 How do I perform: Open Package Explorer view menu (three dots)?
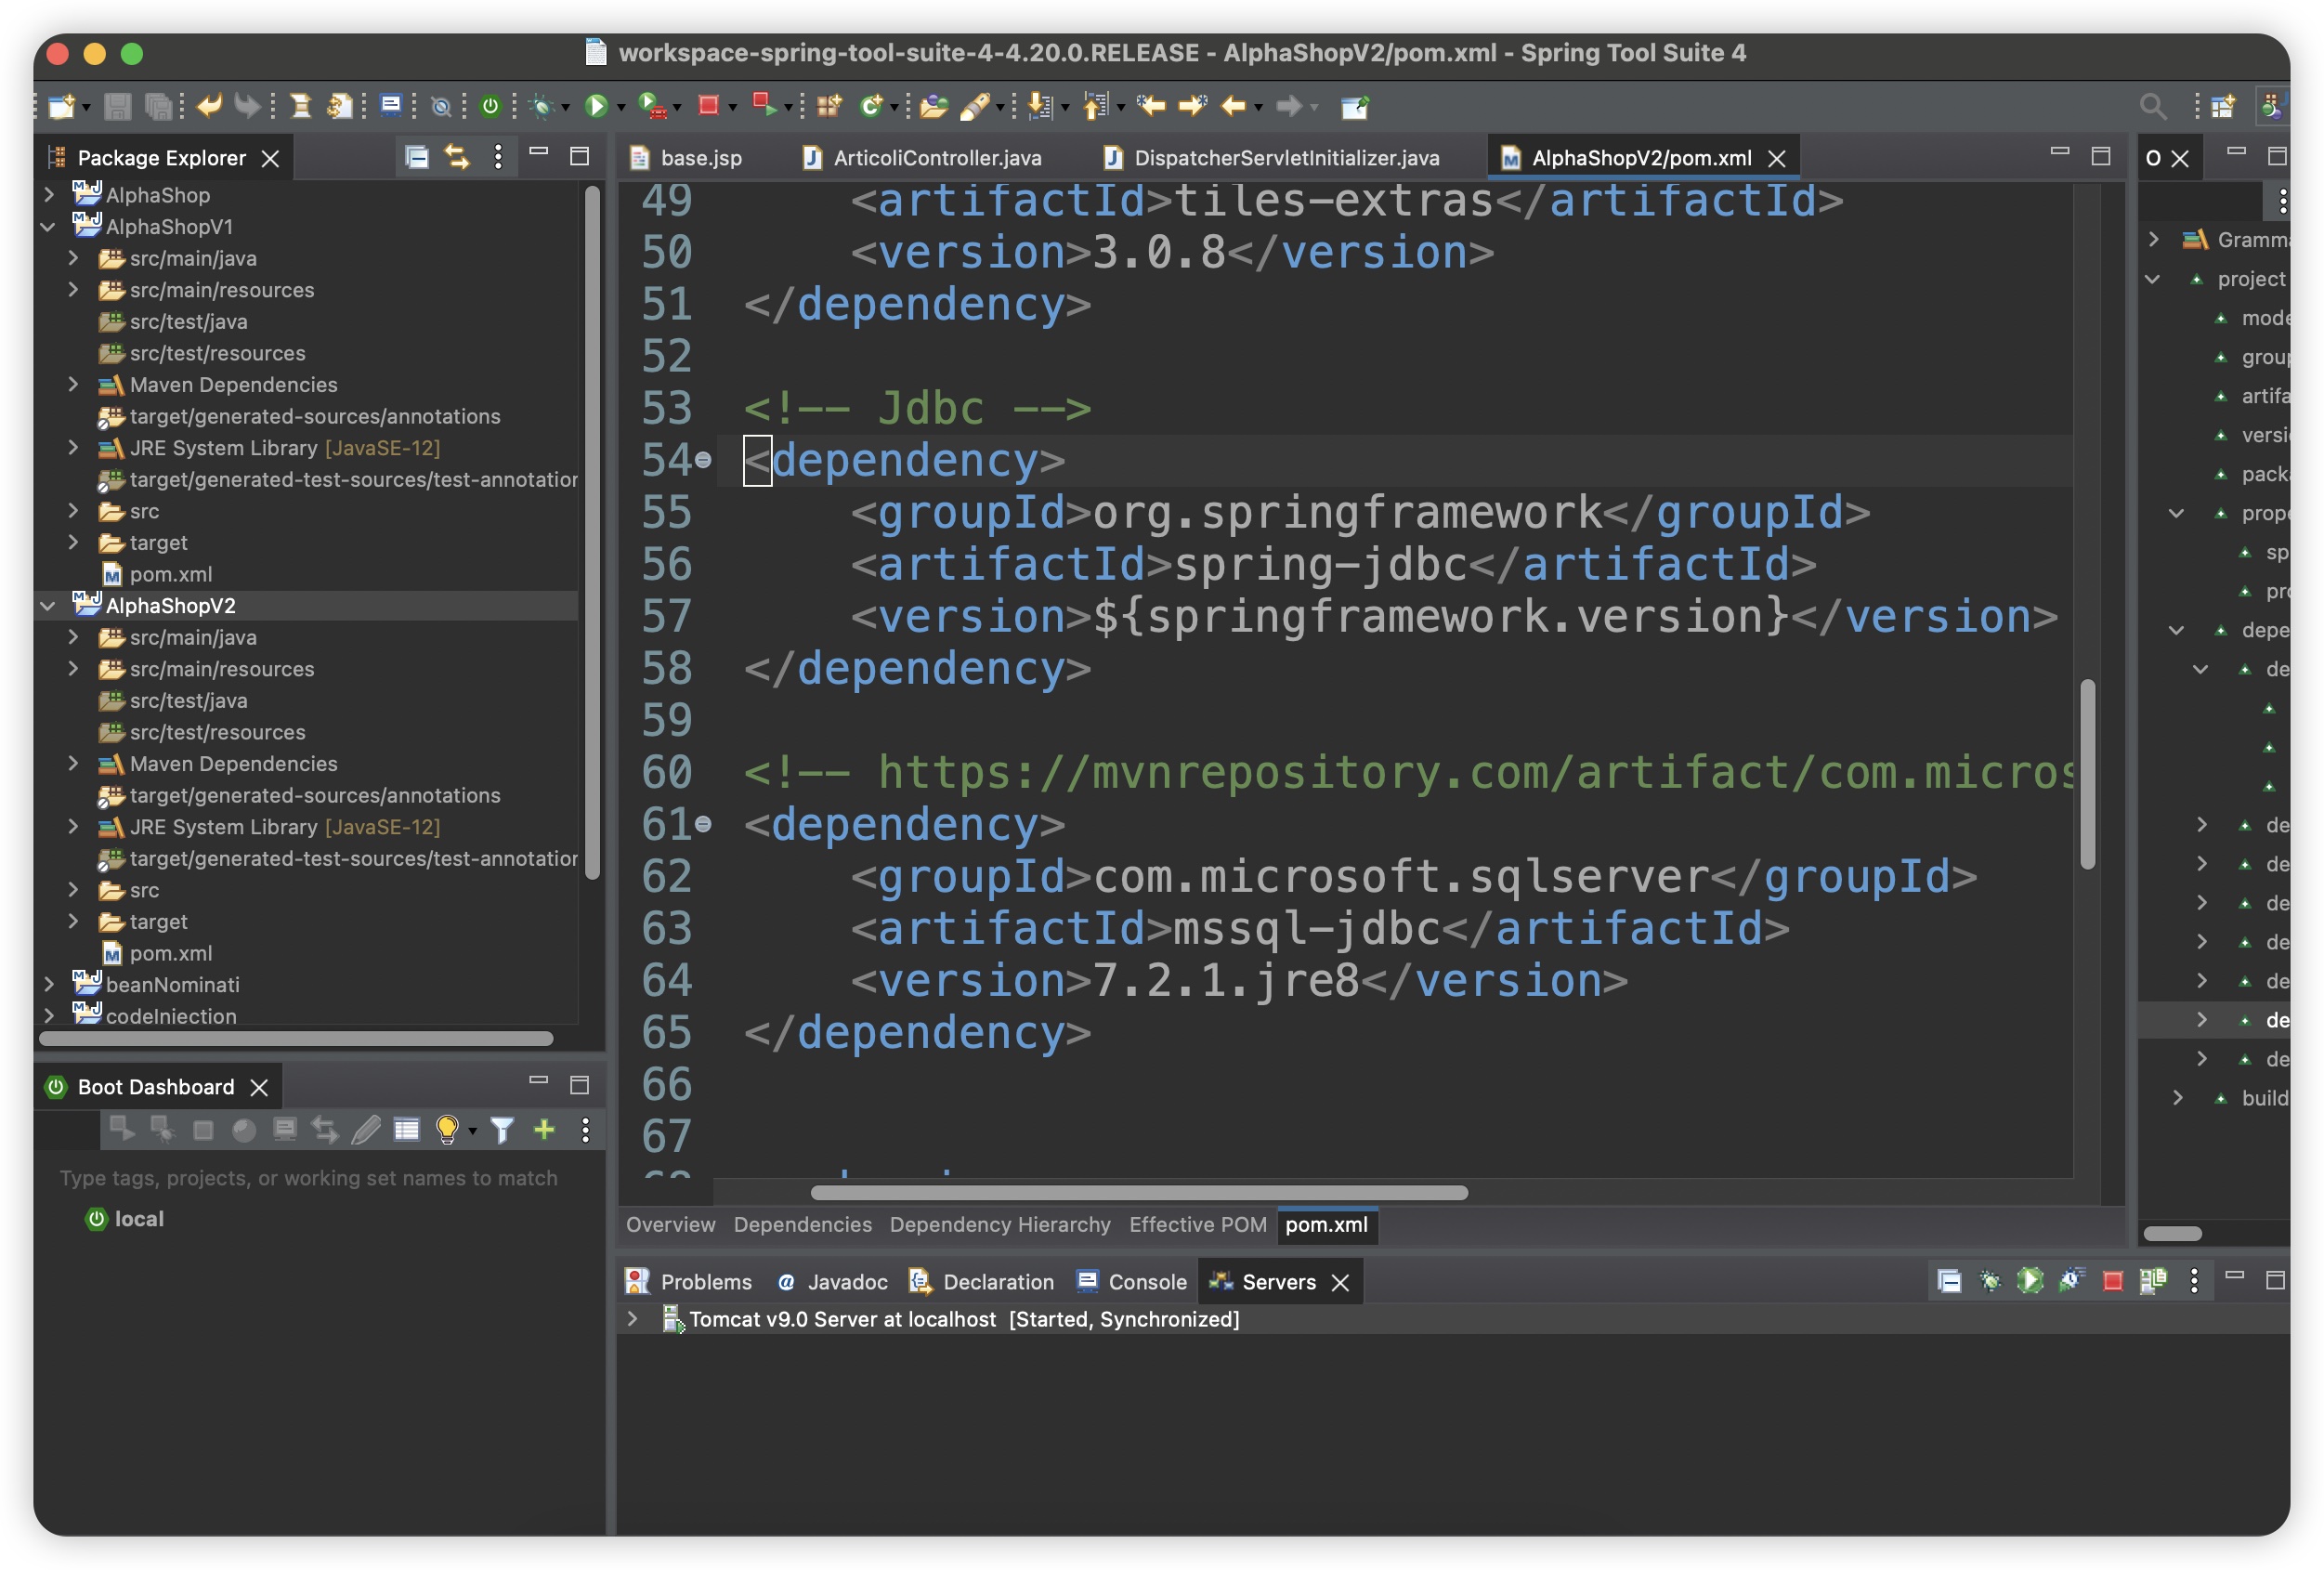(498, 157)
